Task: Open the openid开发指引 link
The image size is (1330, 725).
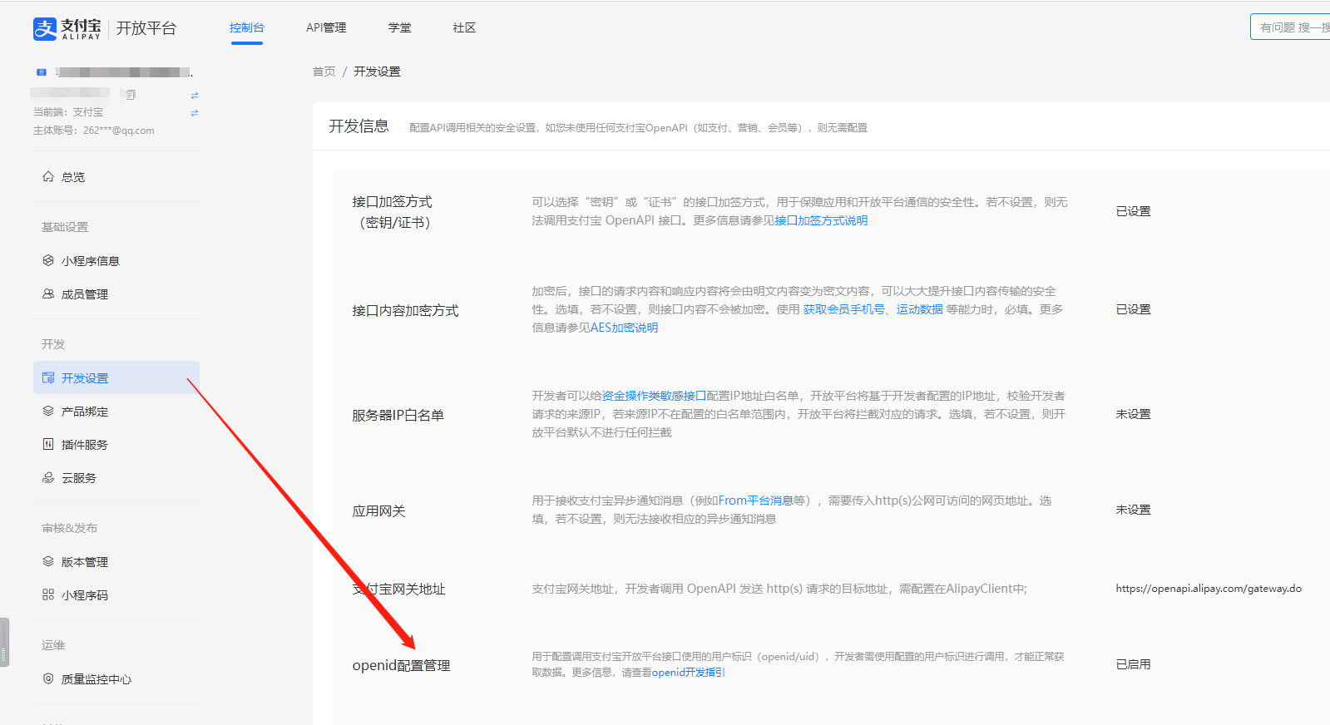Action: (x=688, y=673)
